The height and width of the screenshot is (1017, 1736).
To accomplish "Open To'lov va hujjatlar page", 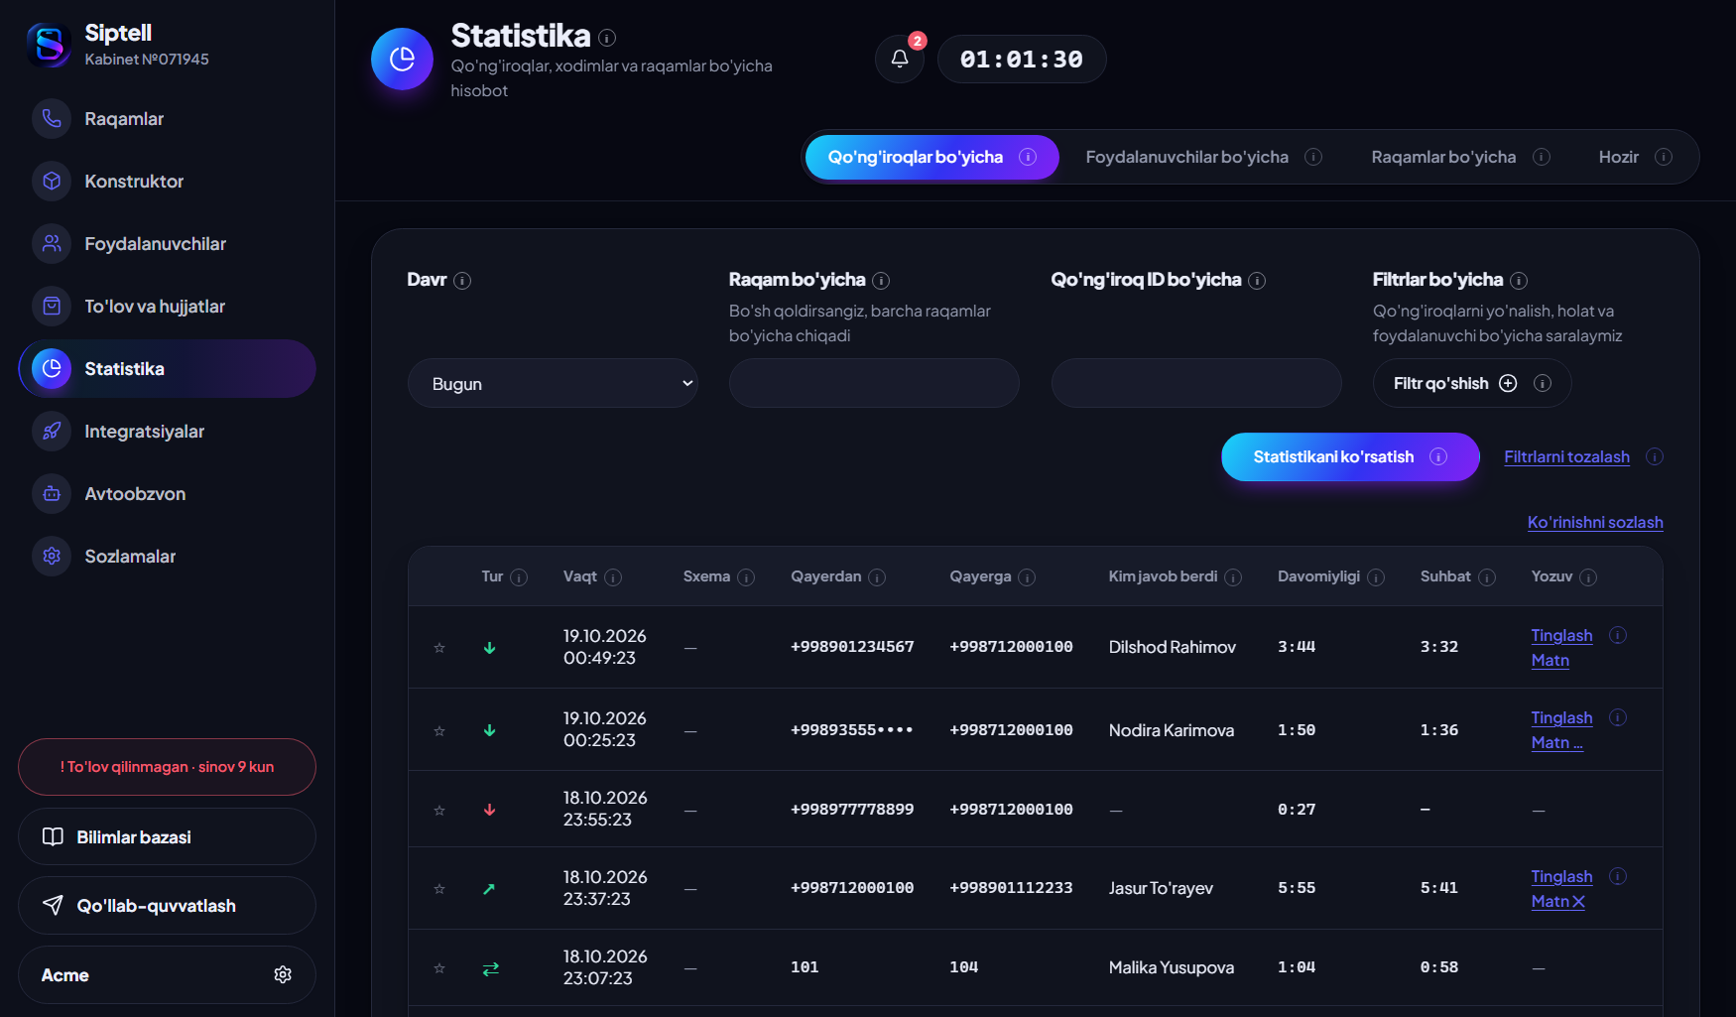I will coord(167,307).
